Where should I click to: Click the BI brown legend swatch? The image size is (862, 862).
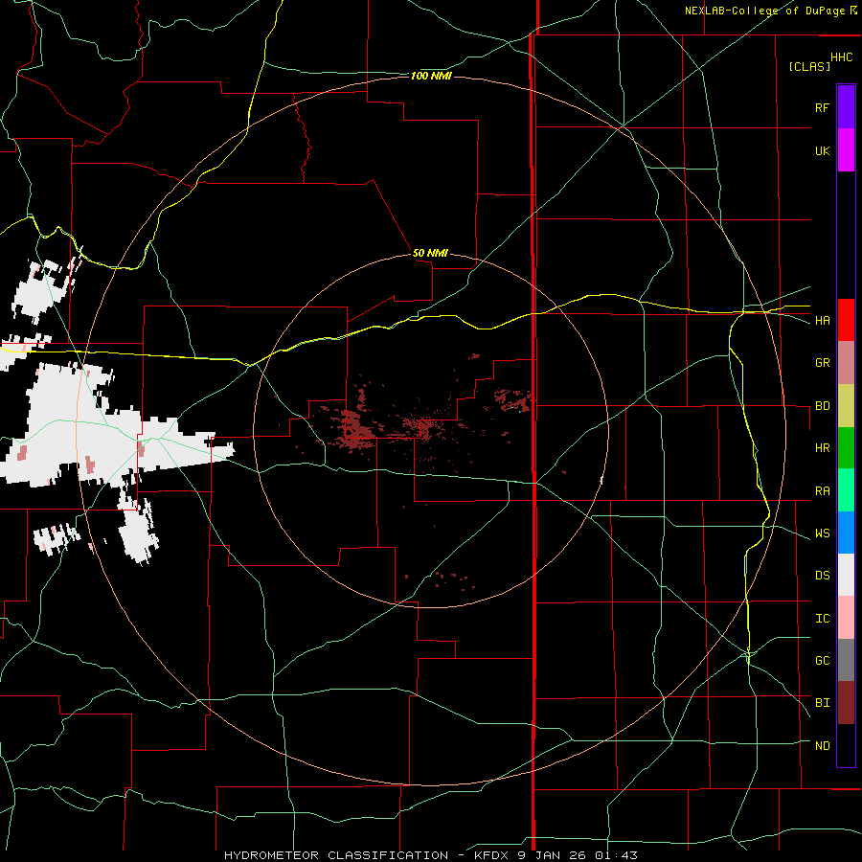coord(846,703)
